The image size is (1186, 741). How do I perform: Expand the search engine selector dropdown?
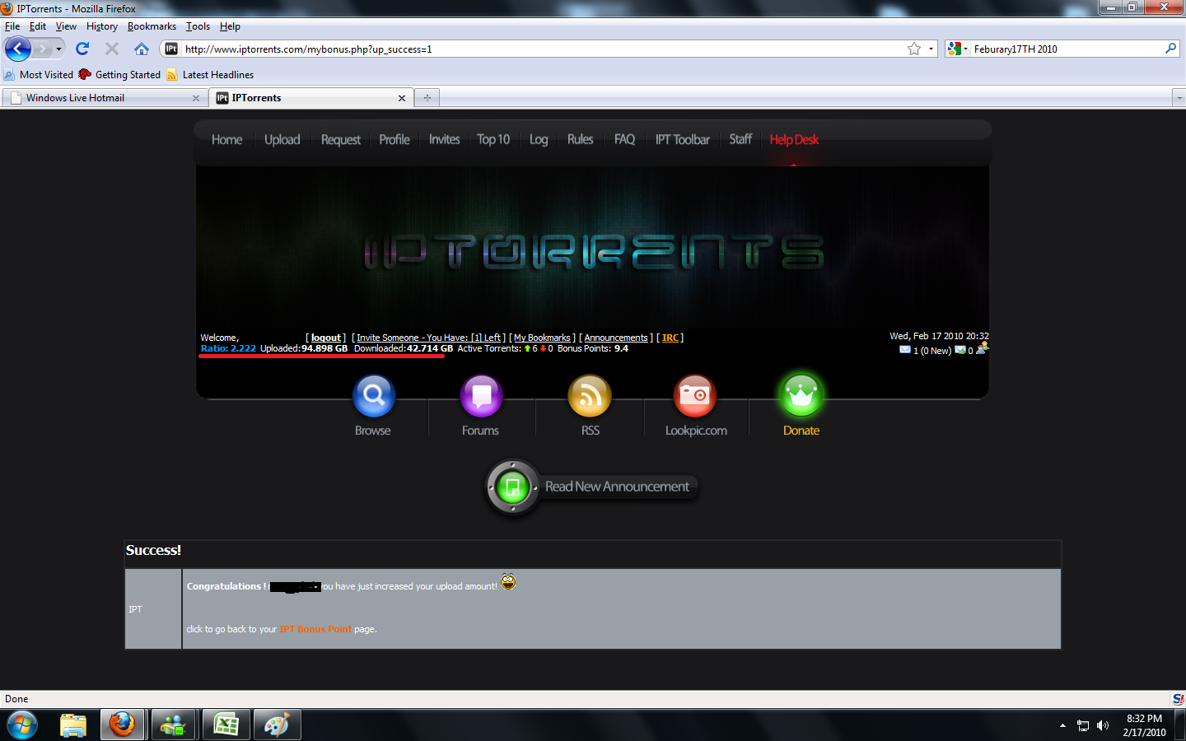click(x=958, y=49)
